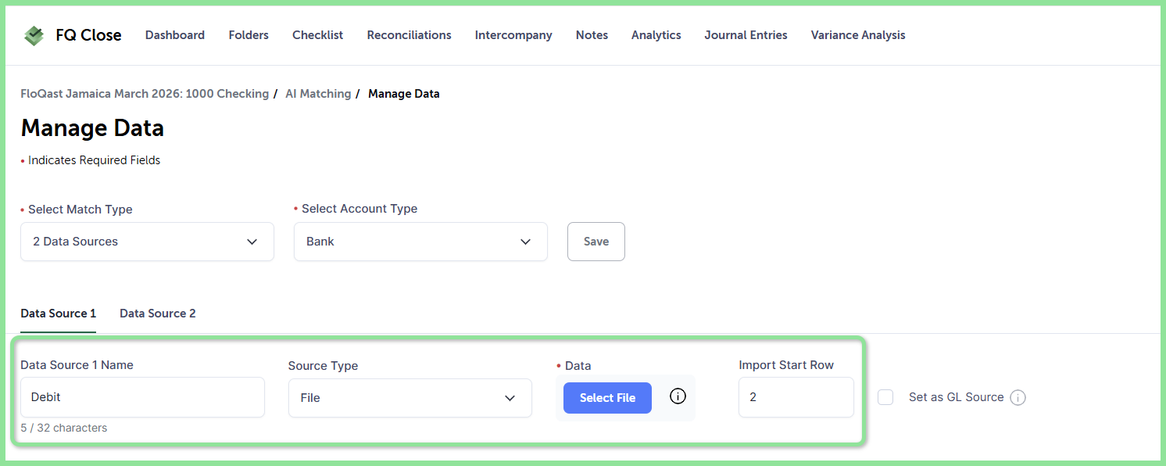Open the Reconciliations page
Viewport: 1166px width, 466px height.
(410, 35)
